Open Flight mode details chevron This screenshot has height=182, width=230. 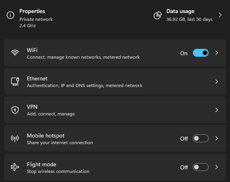[x=217, y=167]
